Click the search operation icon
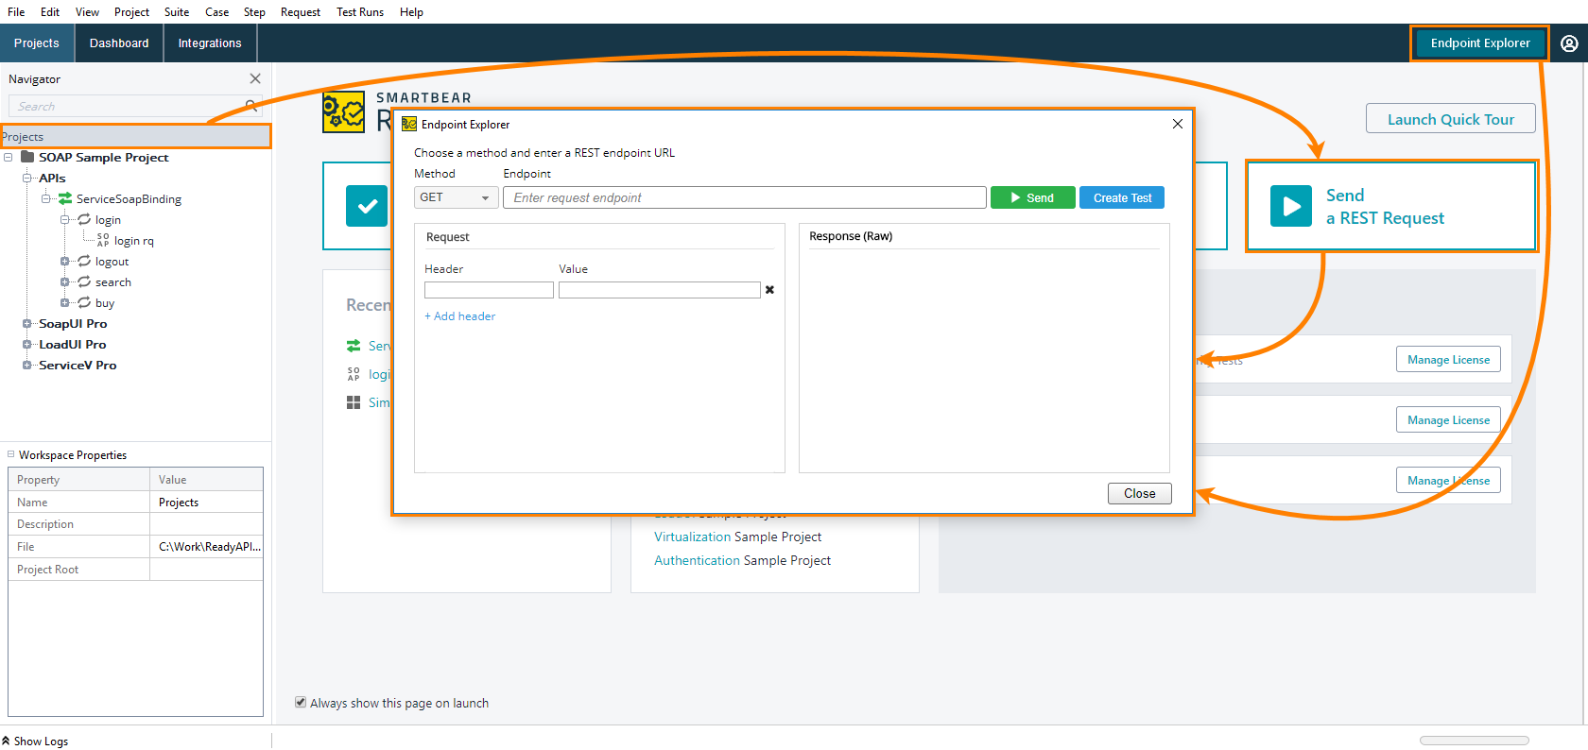The height and width of the screenshot is (750, 1588). click(x=84, y=281)
